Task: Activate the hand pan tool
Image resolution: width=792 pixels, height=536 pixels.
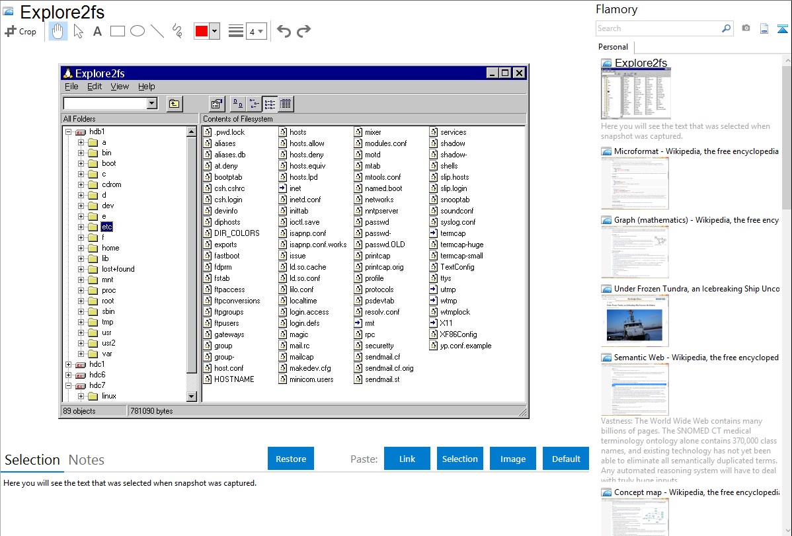Action: coord(58,31)
